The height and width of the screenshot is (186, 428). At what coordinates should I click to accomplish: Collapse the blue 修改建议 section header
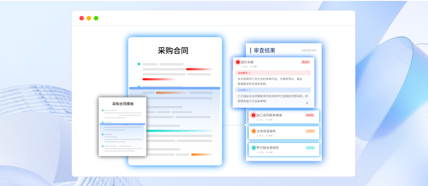coord(273,89)
